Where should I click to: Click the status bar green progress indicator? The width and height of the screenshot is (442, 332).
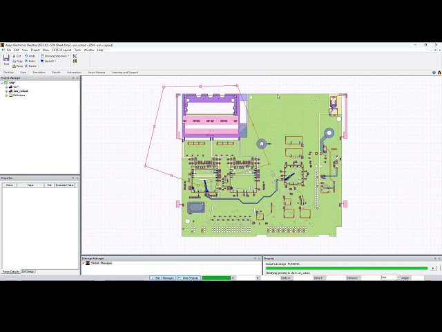pyautogui.click(x=216, y=278)
